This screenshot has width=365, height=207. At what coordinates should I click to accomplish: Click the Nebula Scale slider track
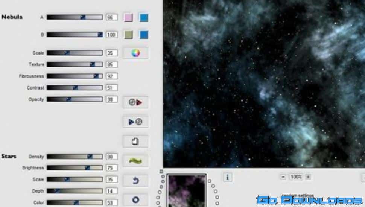click(75, 53)
